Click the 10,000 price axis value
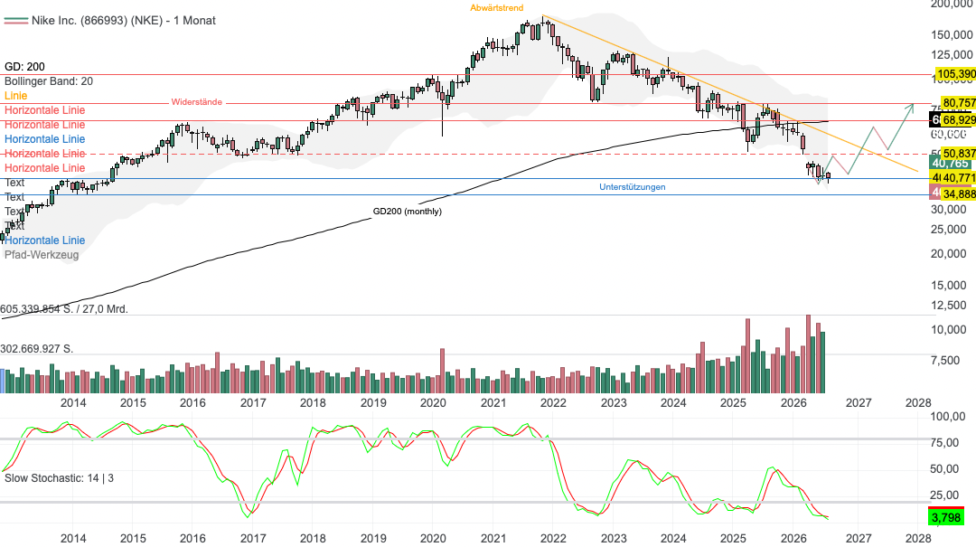 949,330
